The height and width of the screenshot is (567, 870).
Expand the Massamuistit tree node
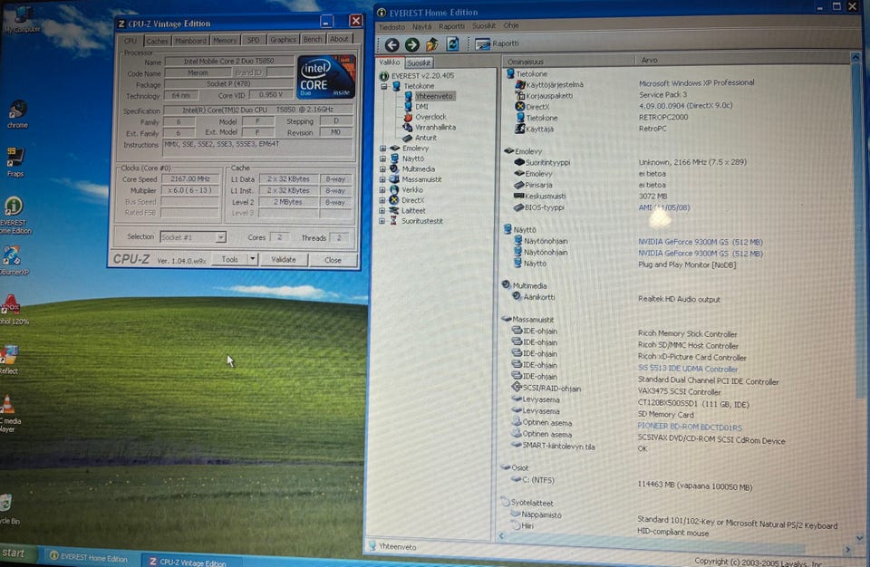(382, 179)
